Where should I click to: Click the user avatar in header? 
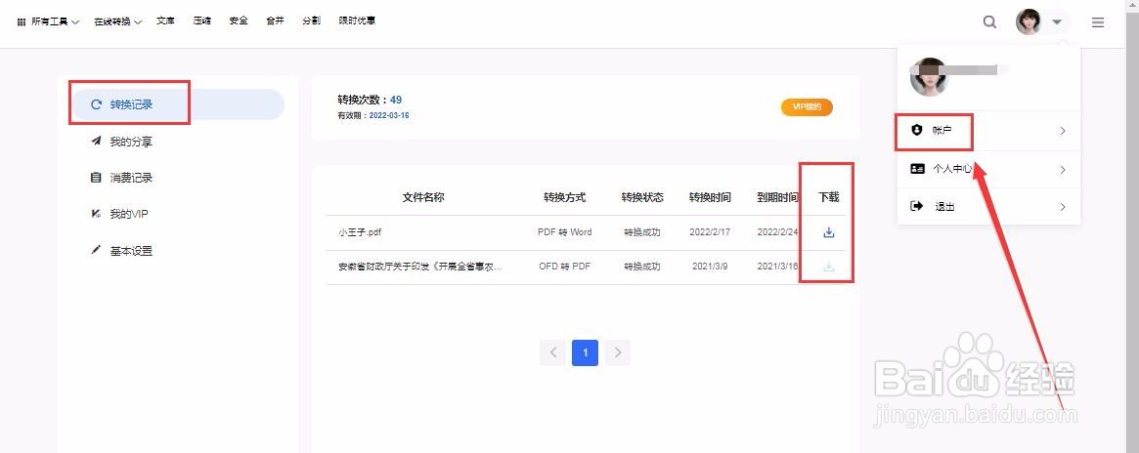click(x=1028, y=21)
